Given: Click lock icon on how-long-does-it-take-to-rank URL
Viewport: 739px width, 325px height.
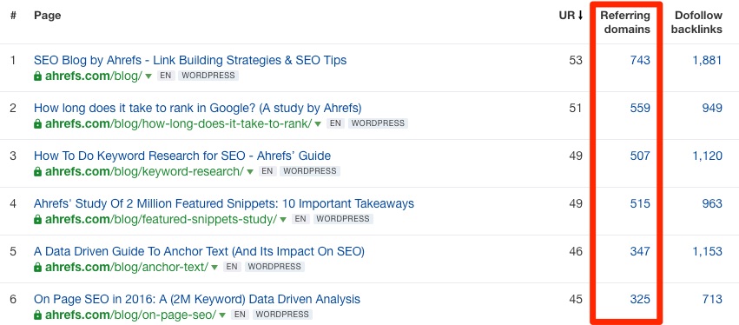Looking at the screenshot, I should 37,123.
